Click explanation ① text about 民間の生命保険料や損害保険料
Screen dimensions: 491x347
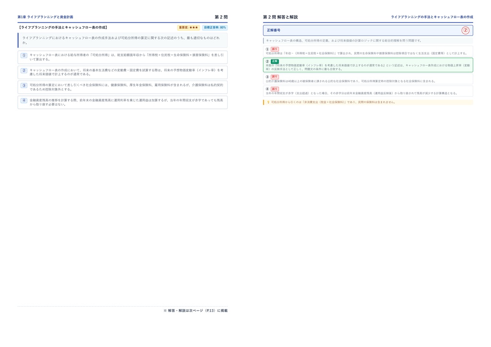[366, 54]
